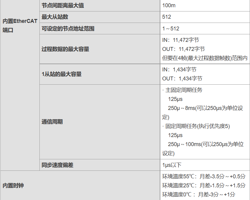Click the 内置EtherCAT端口 category cell
The height and width of the screenshot is (200, 250).
20,26
